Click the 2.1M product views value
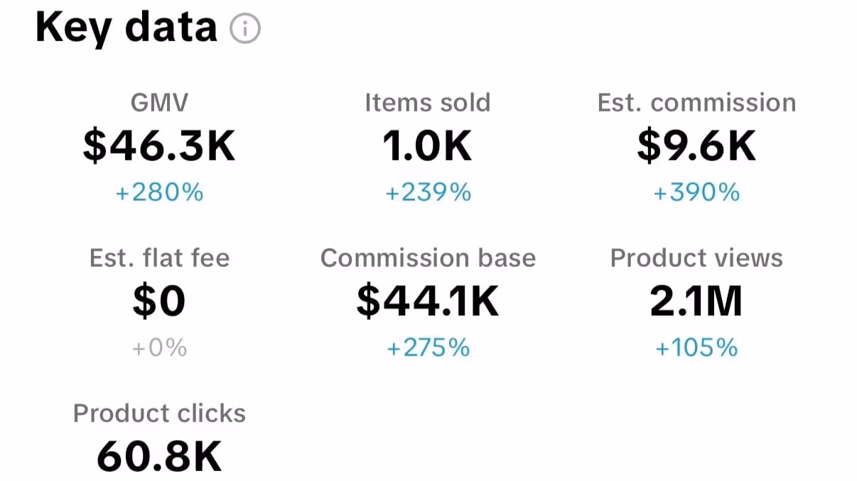Viewport: 857px width, 481px height. click(696, 302)
